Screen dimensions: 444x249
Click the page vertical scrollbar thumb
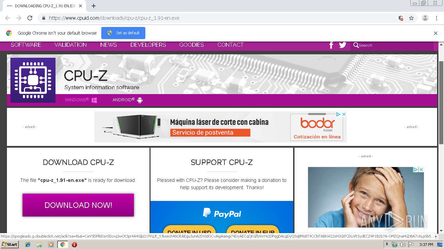coord(441,102)
